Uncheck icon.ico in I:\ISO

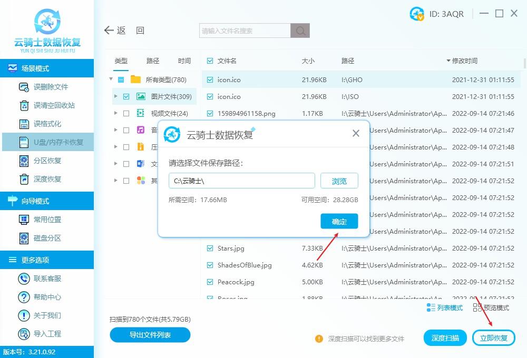pos(210,96)
